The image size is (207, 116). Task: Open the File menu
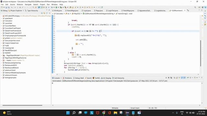(x=2, y=5)
